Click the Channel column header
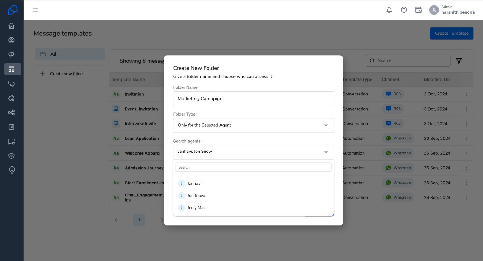Screen dimensions: 483x261 pos(390,80)
